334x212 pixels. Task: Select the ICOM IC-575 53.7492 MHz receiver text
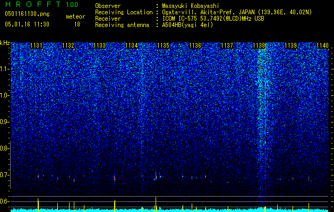213,19
